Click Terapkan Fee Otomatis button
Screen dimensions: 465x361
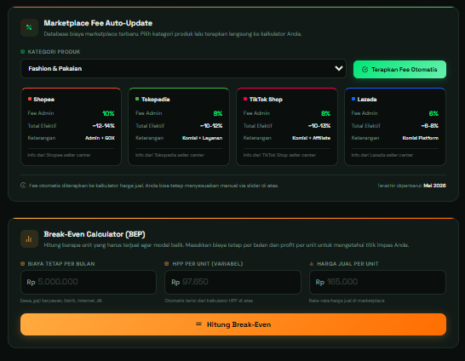(399, 69)
